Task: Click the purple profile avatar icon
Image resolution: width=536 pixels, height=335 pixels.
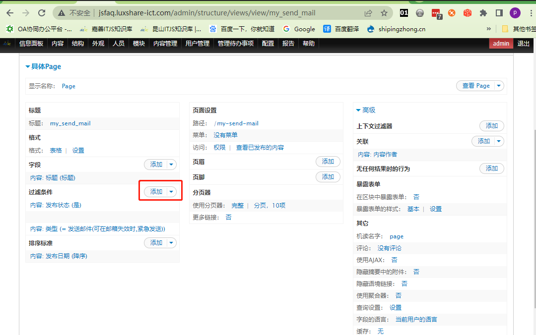Action: [x=515, y=13]
